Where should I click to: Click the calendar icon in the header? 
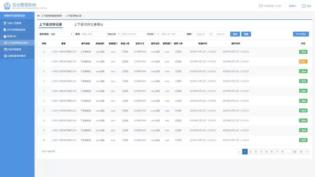click(x=261, y=6)
